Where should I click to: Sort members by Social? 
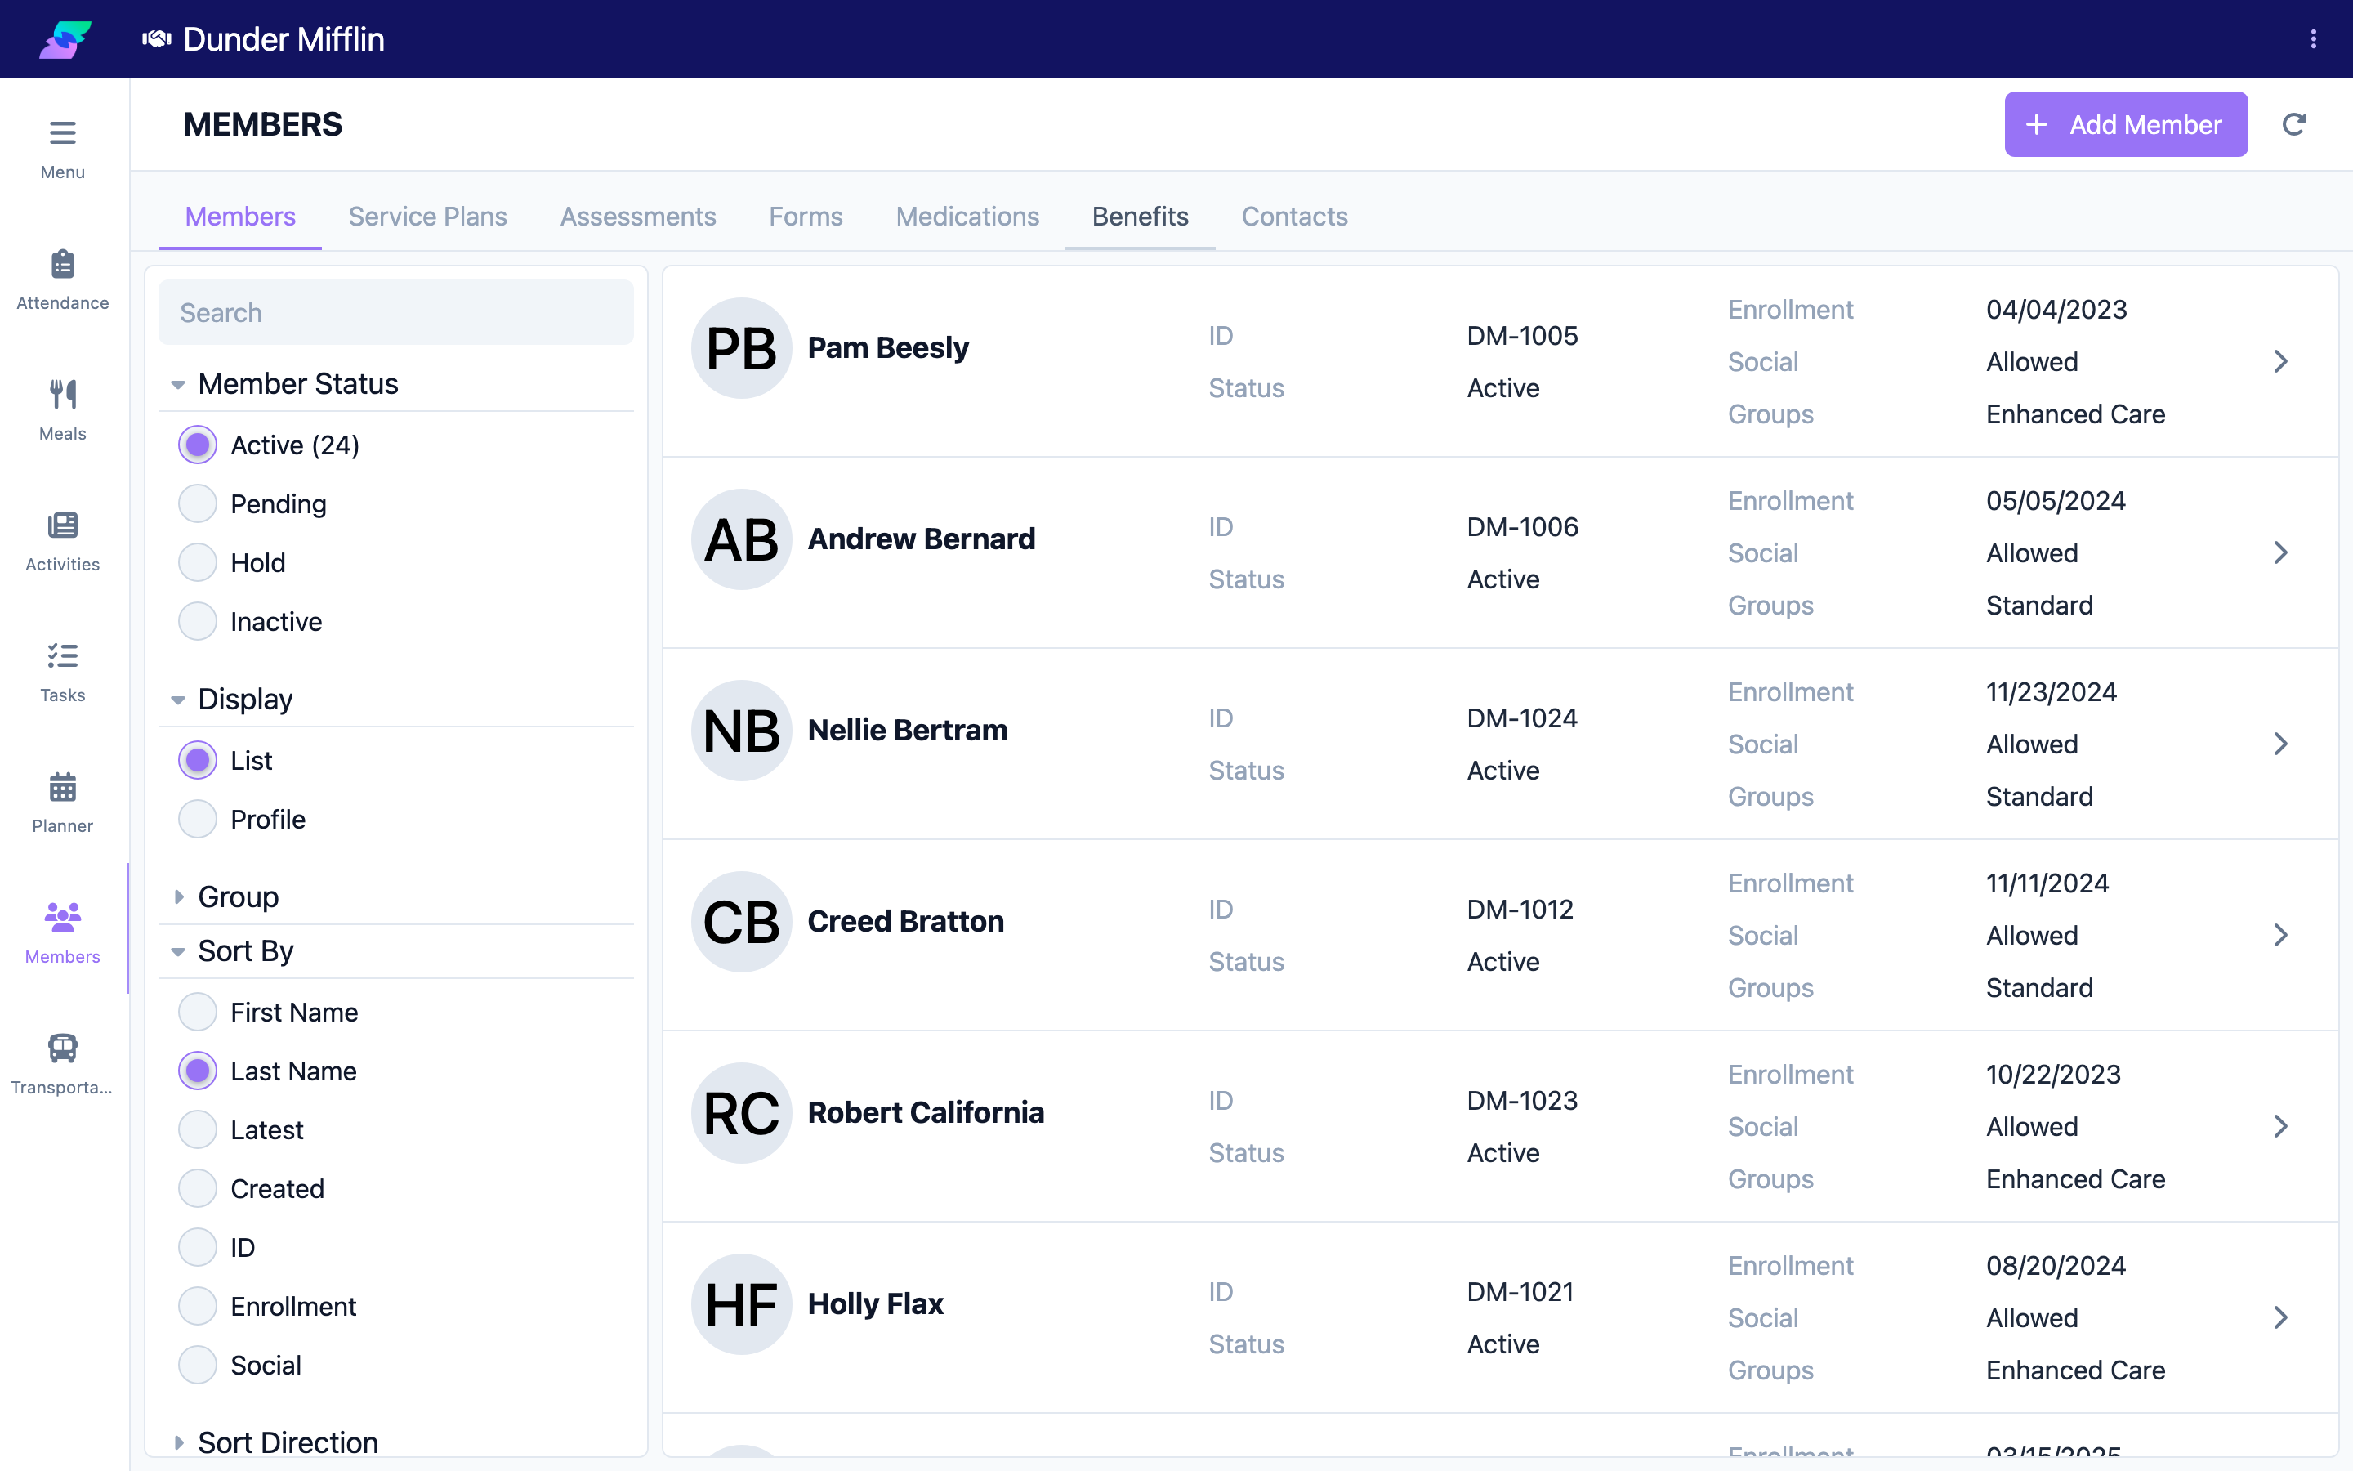coord(198,1365)
